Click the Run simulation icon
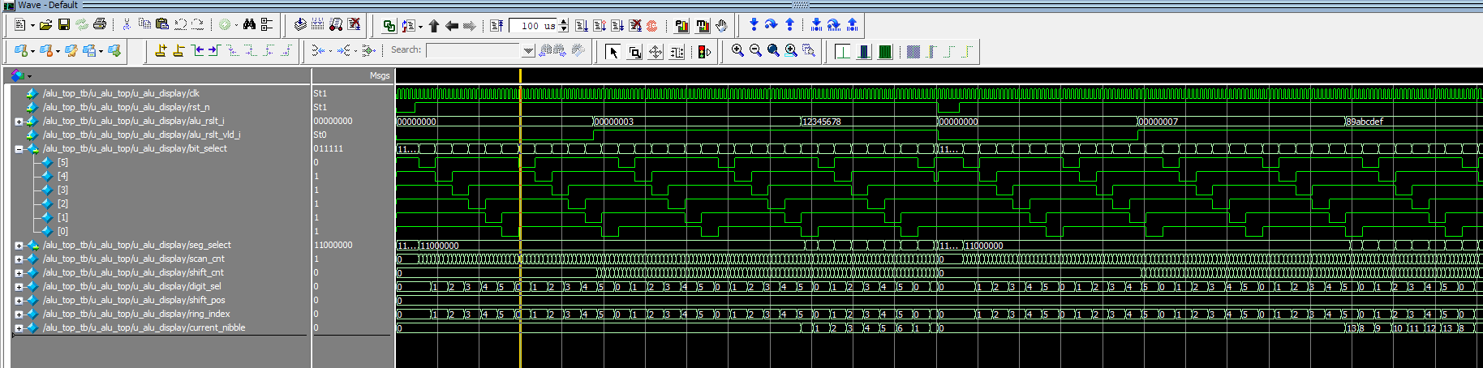 tap(582, 26)
